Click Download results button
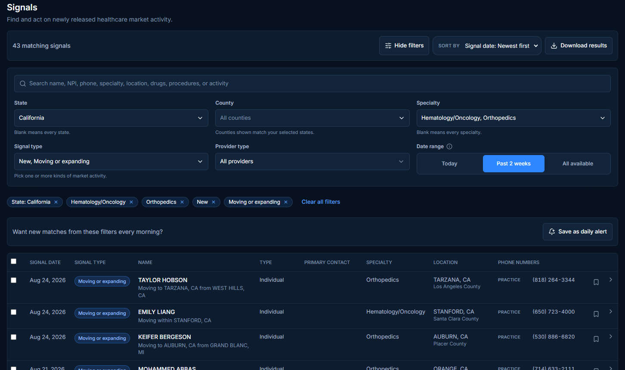This screenshot has height=370, width=625. coord(579,46)
